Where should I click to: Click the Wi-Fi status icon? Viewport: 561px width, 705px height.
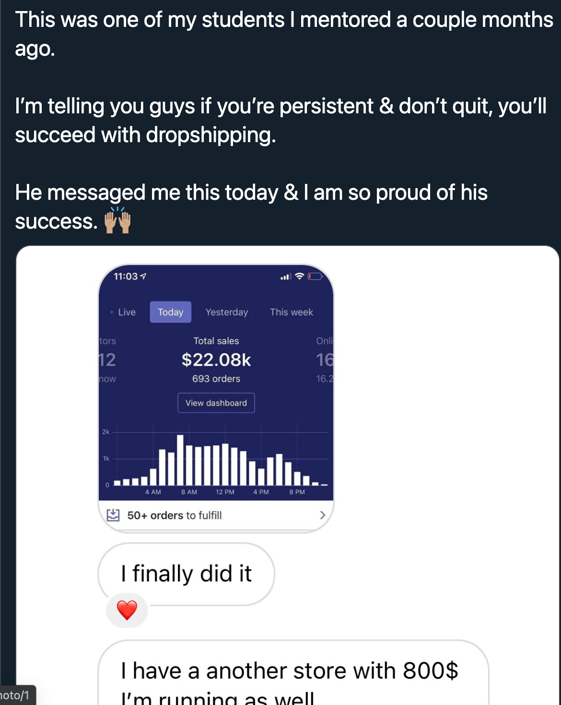(x=300, y=276)
